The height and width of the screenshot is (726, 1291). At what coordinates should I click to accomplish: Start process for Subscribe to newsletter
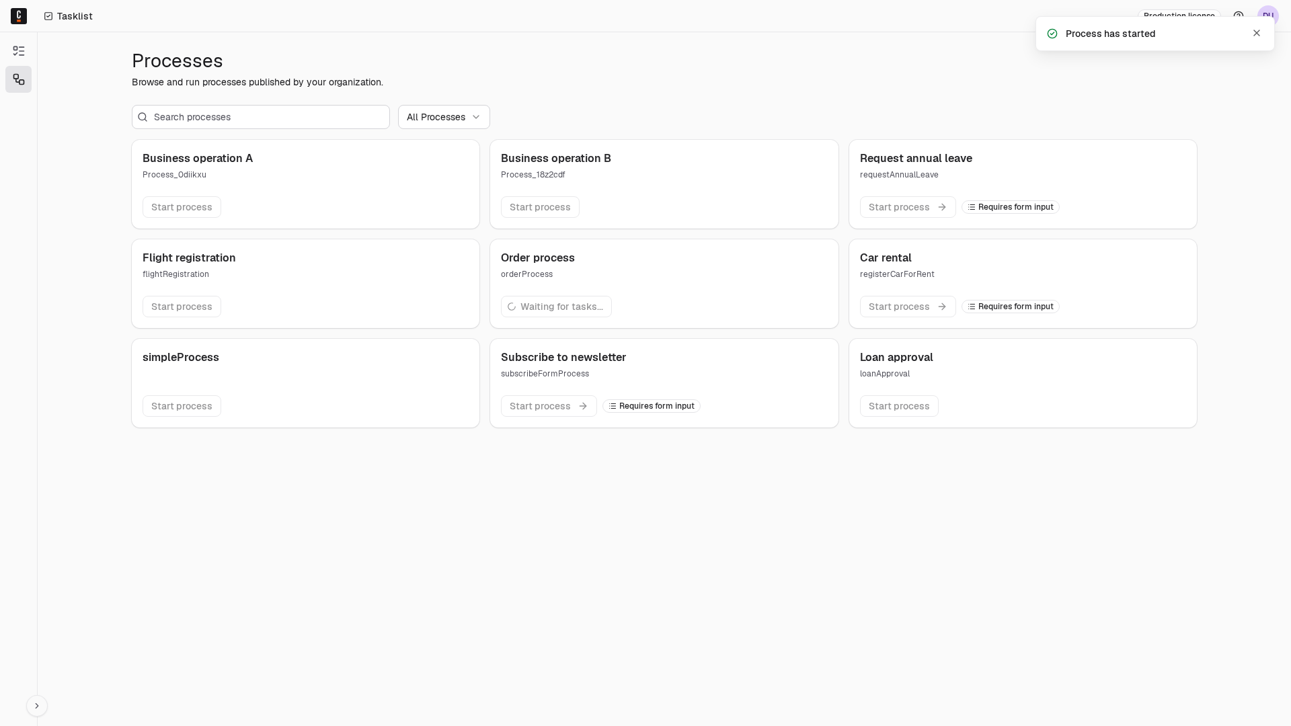click(549, 406)
